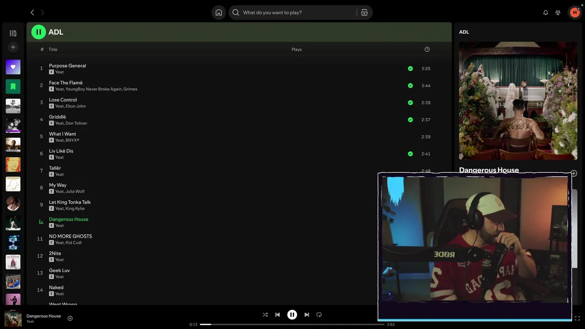The width and height of the screenshot is (585, 329).
Task: Open Dangerous House title in right panel
Action: tap(489, 170)
